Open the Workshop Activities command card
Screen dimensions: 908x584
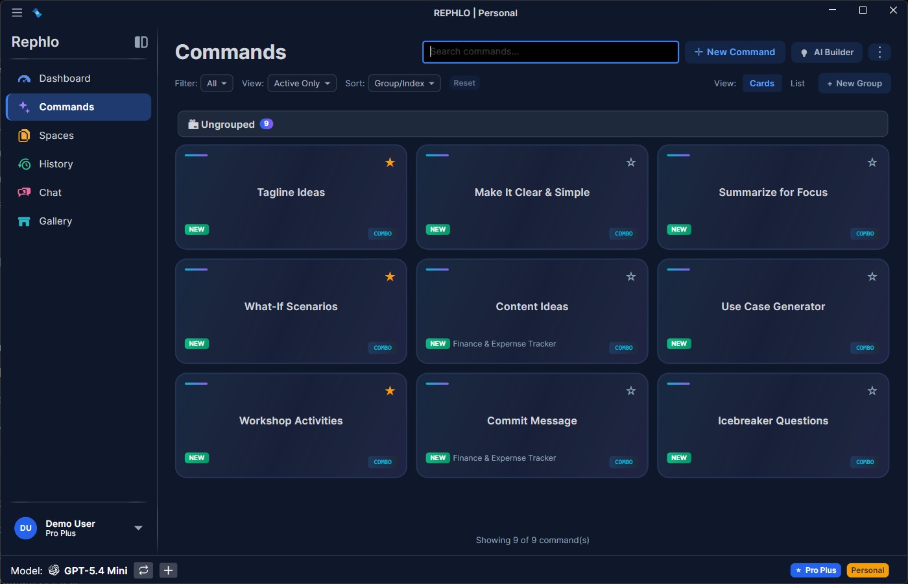click(291, 426)
